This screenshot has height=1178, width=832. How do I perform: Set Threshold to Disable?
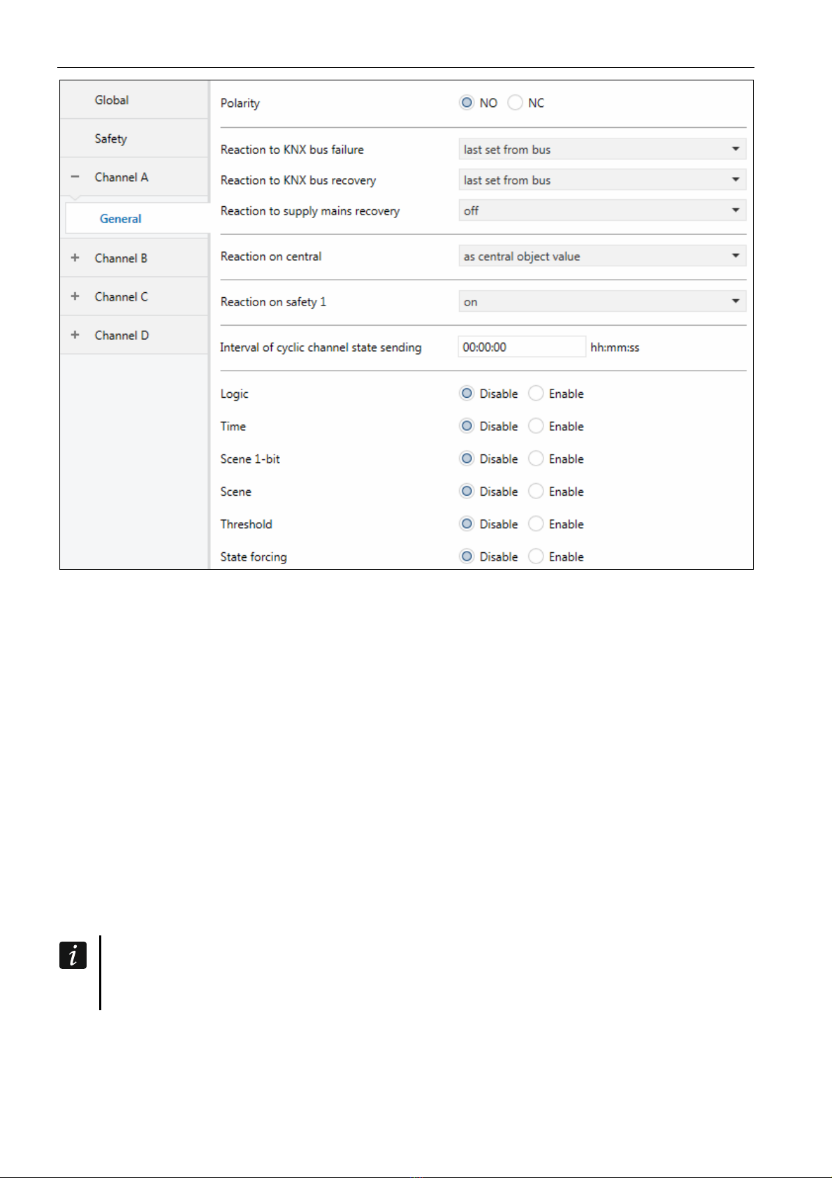click(467, 524)
